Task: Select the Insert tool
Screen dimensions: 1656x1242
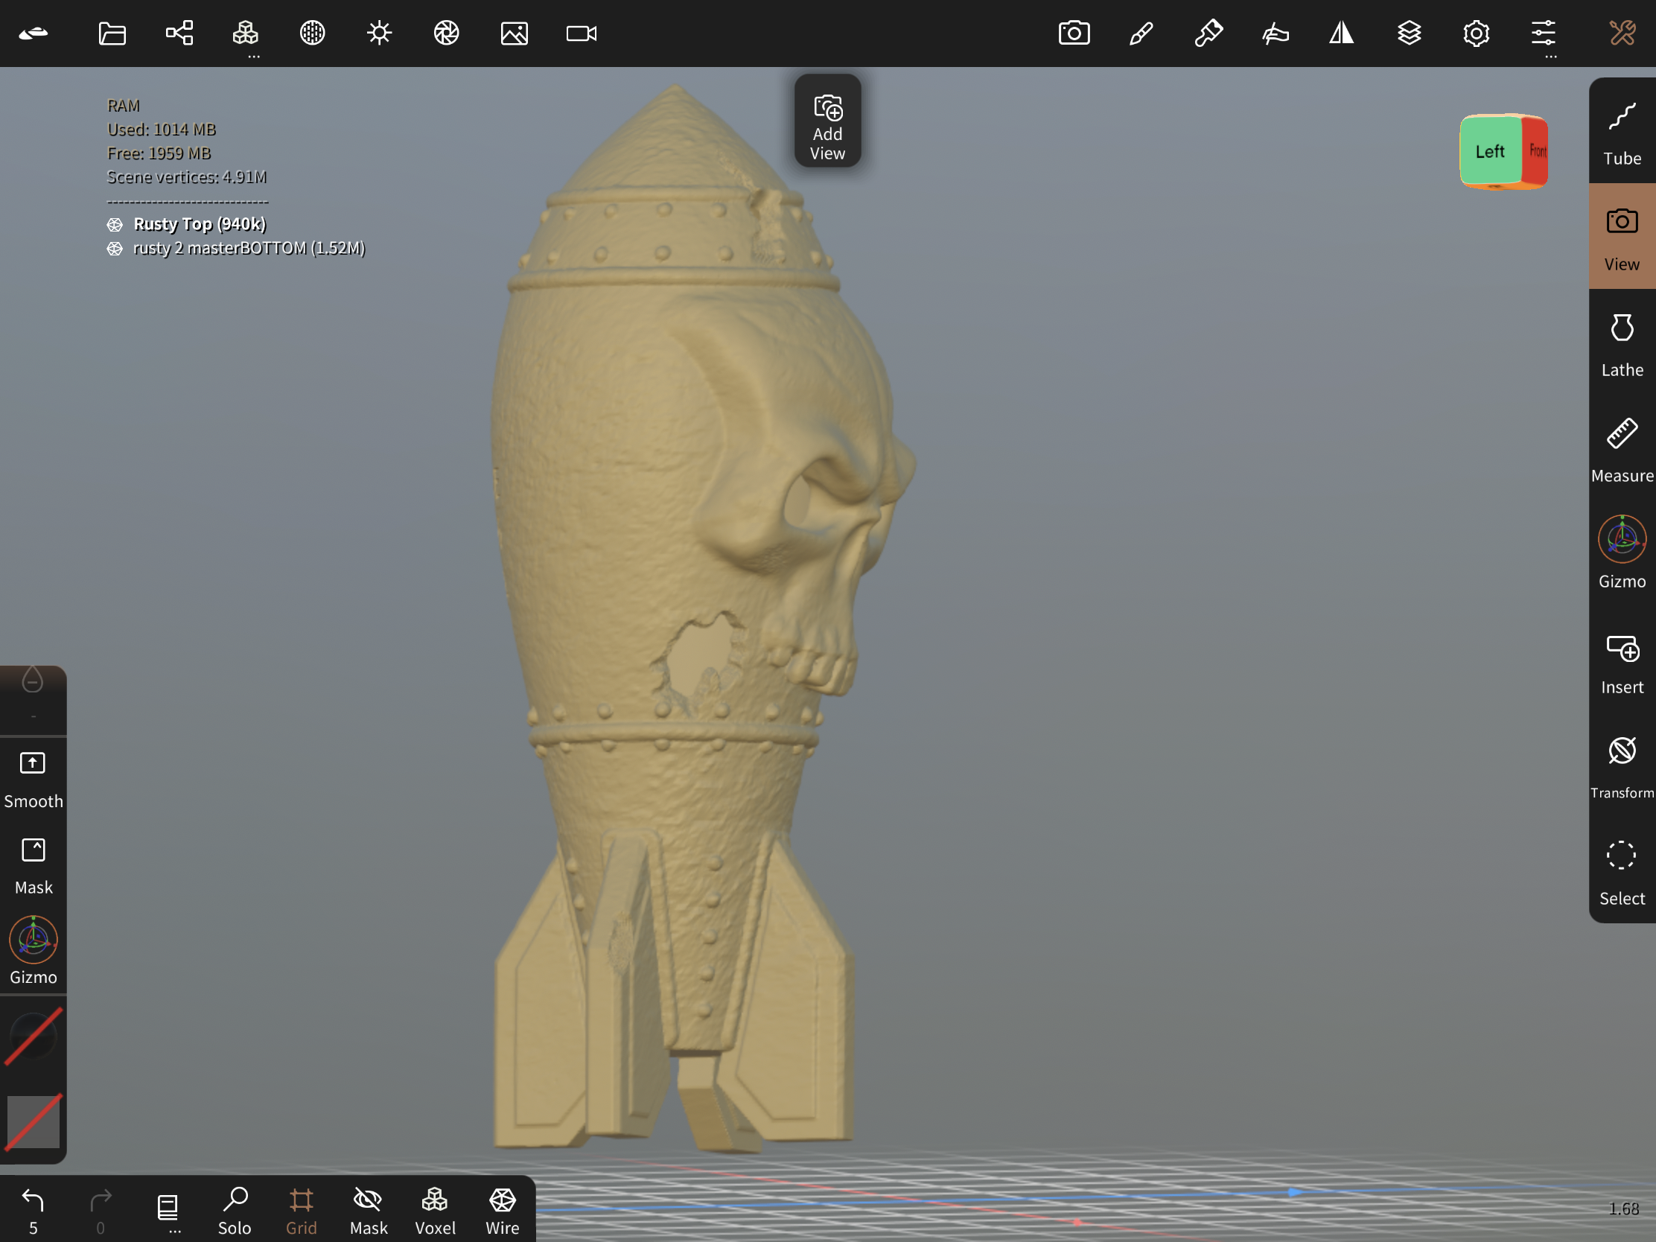Action: [x=1622, y=660]
